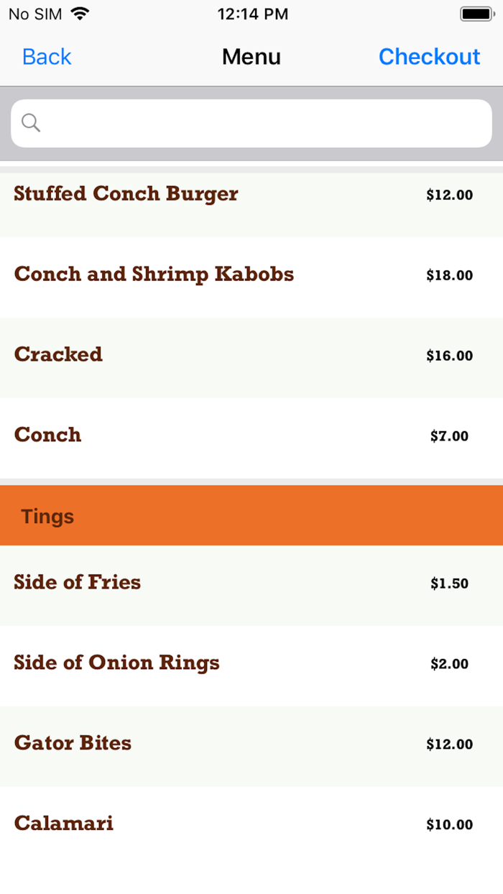The width and height of the screenshot is (503, 894).
Task: Click the Menu title text
Action: tap(251, 56)
